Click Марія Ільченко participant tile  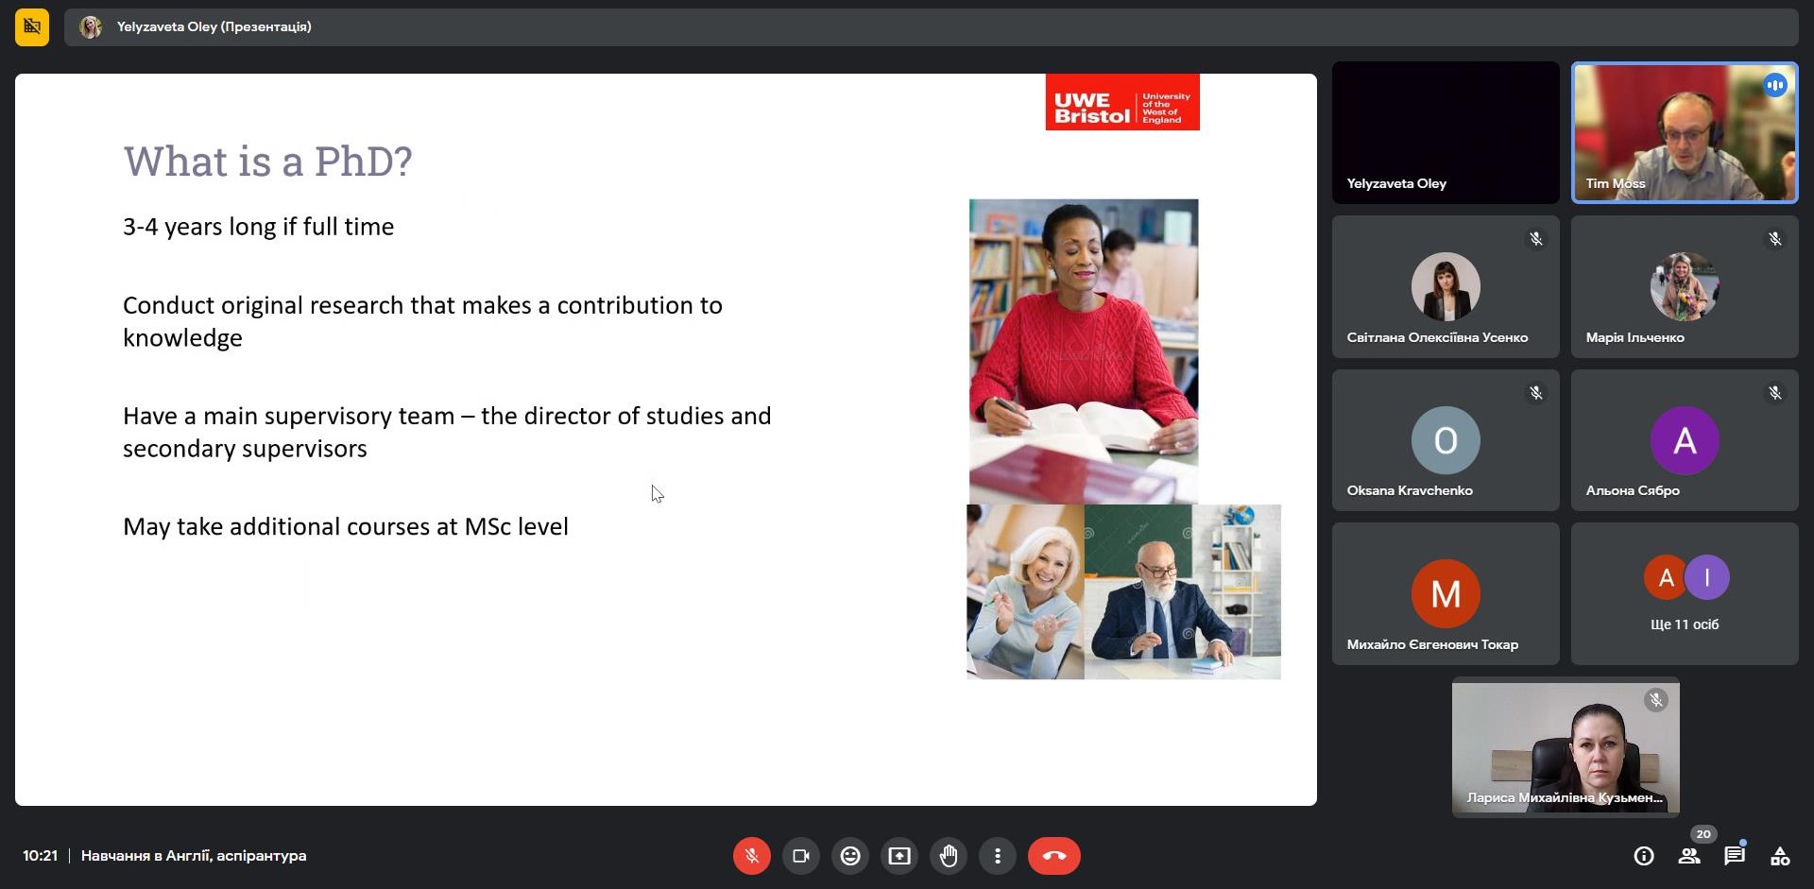tap(1685, 286)
